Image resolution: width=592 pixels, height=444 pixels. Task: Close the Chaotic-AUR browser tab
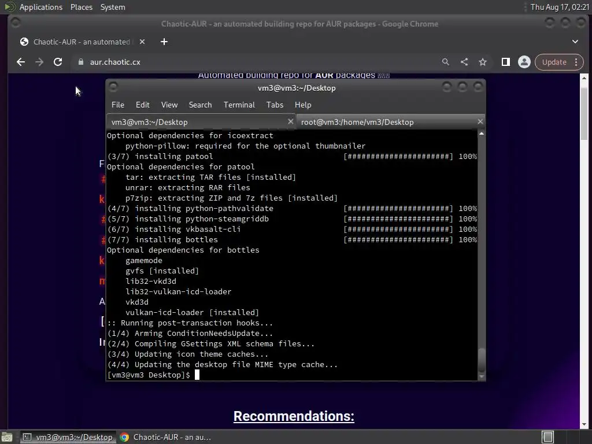tap(142, 42)
